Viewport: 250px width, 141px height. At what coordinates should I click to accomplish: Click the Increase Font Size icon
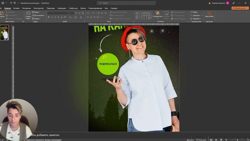tap(76, 13)
